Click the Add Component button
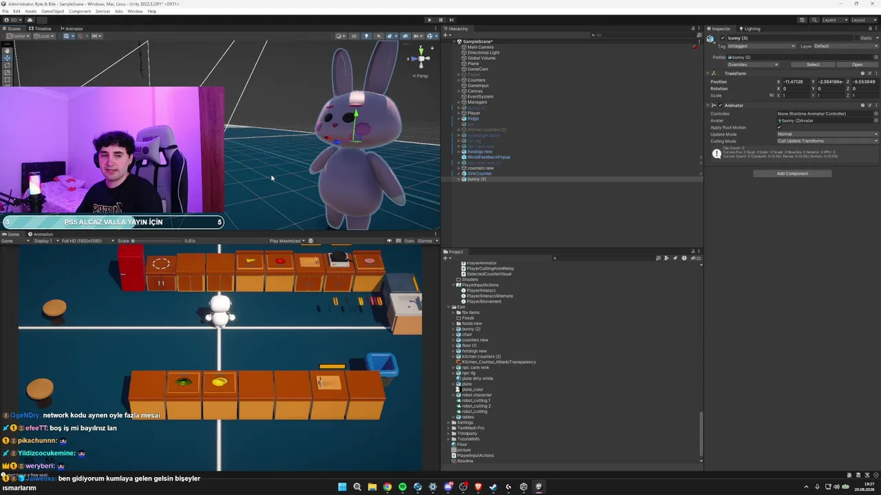The height and width of the screenshot is (495, 881). [x=792, y=173]
